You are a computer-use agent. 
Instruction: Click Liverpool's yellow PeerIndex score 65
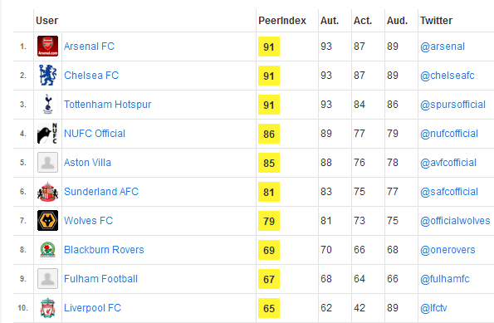269,308
